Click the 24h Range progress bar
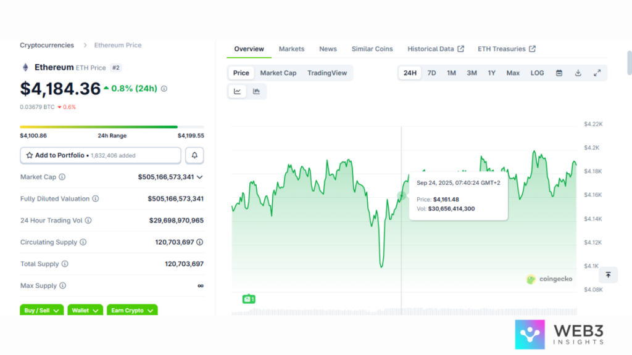632x355 pixels. (112, 127)
